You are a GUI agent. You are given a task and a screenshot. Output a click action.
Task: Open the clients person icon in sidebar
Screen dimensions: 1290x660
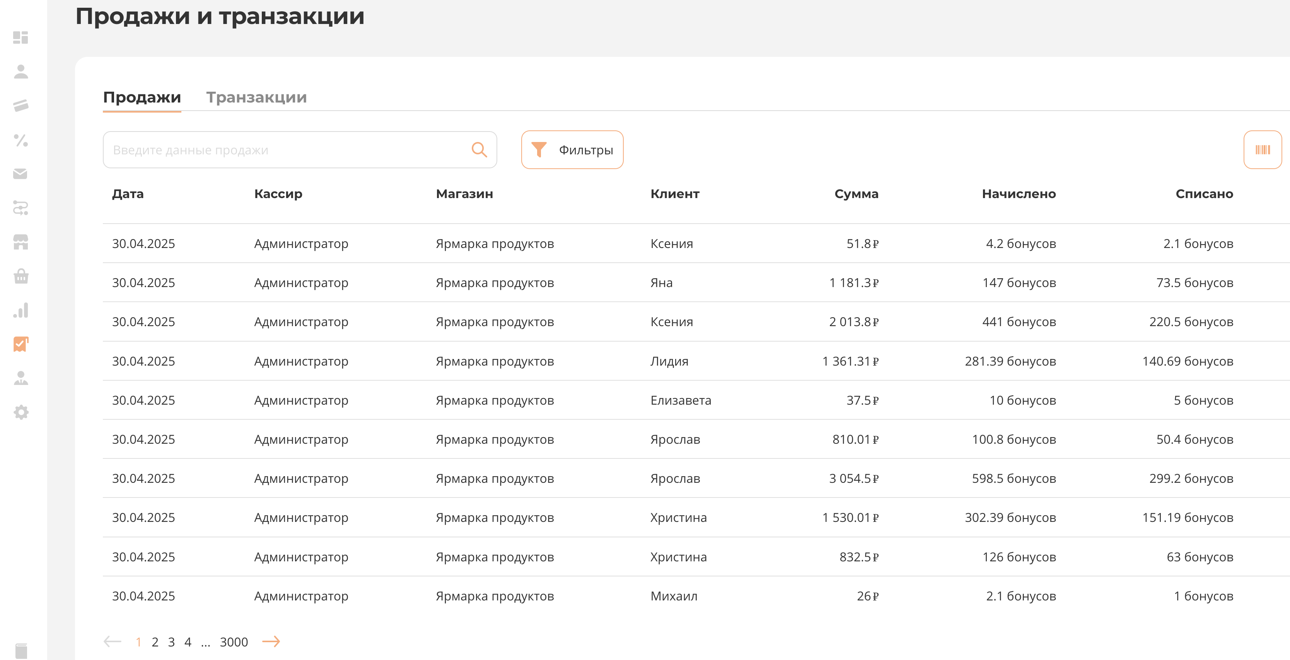click(20, 72)
